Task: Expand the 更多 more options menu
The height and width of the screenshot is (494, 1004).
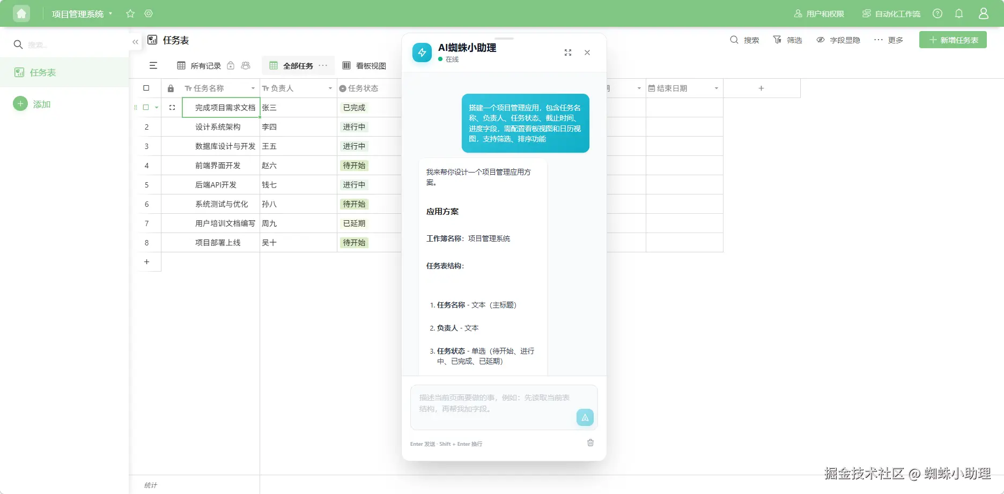Action: pos(889,40)
